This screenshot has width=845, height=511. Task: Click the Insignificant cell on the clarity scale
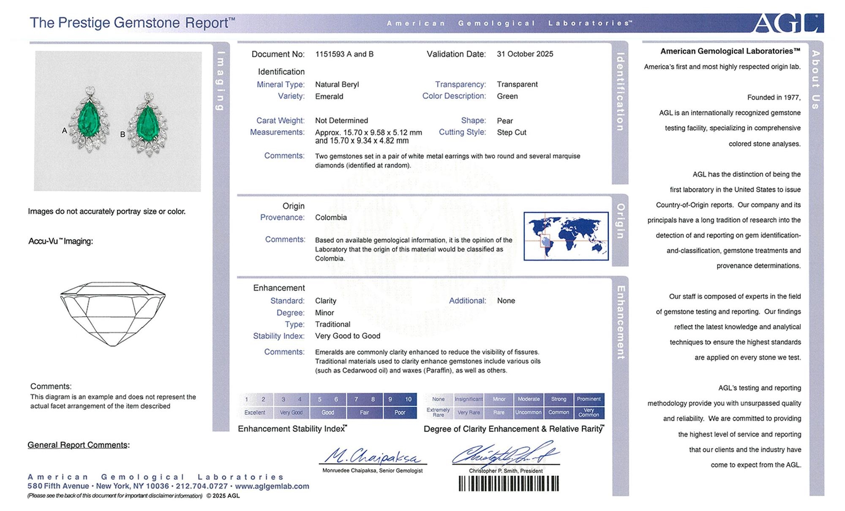tap(469, 399)
